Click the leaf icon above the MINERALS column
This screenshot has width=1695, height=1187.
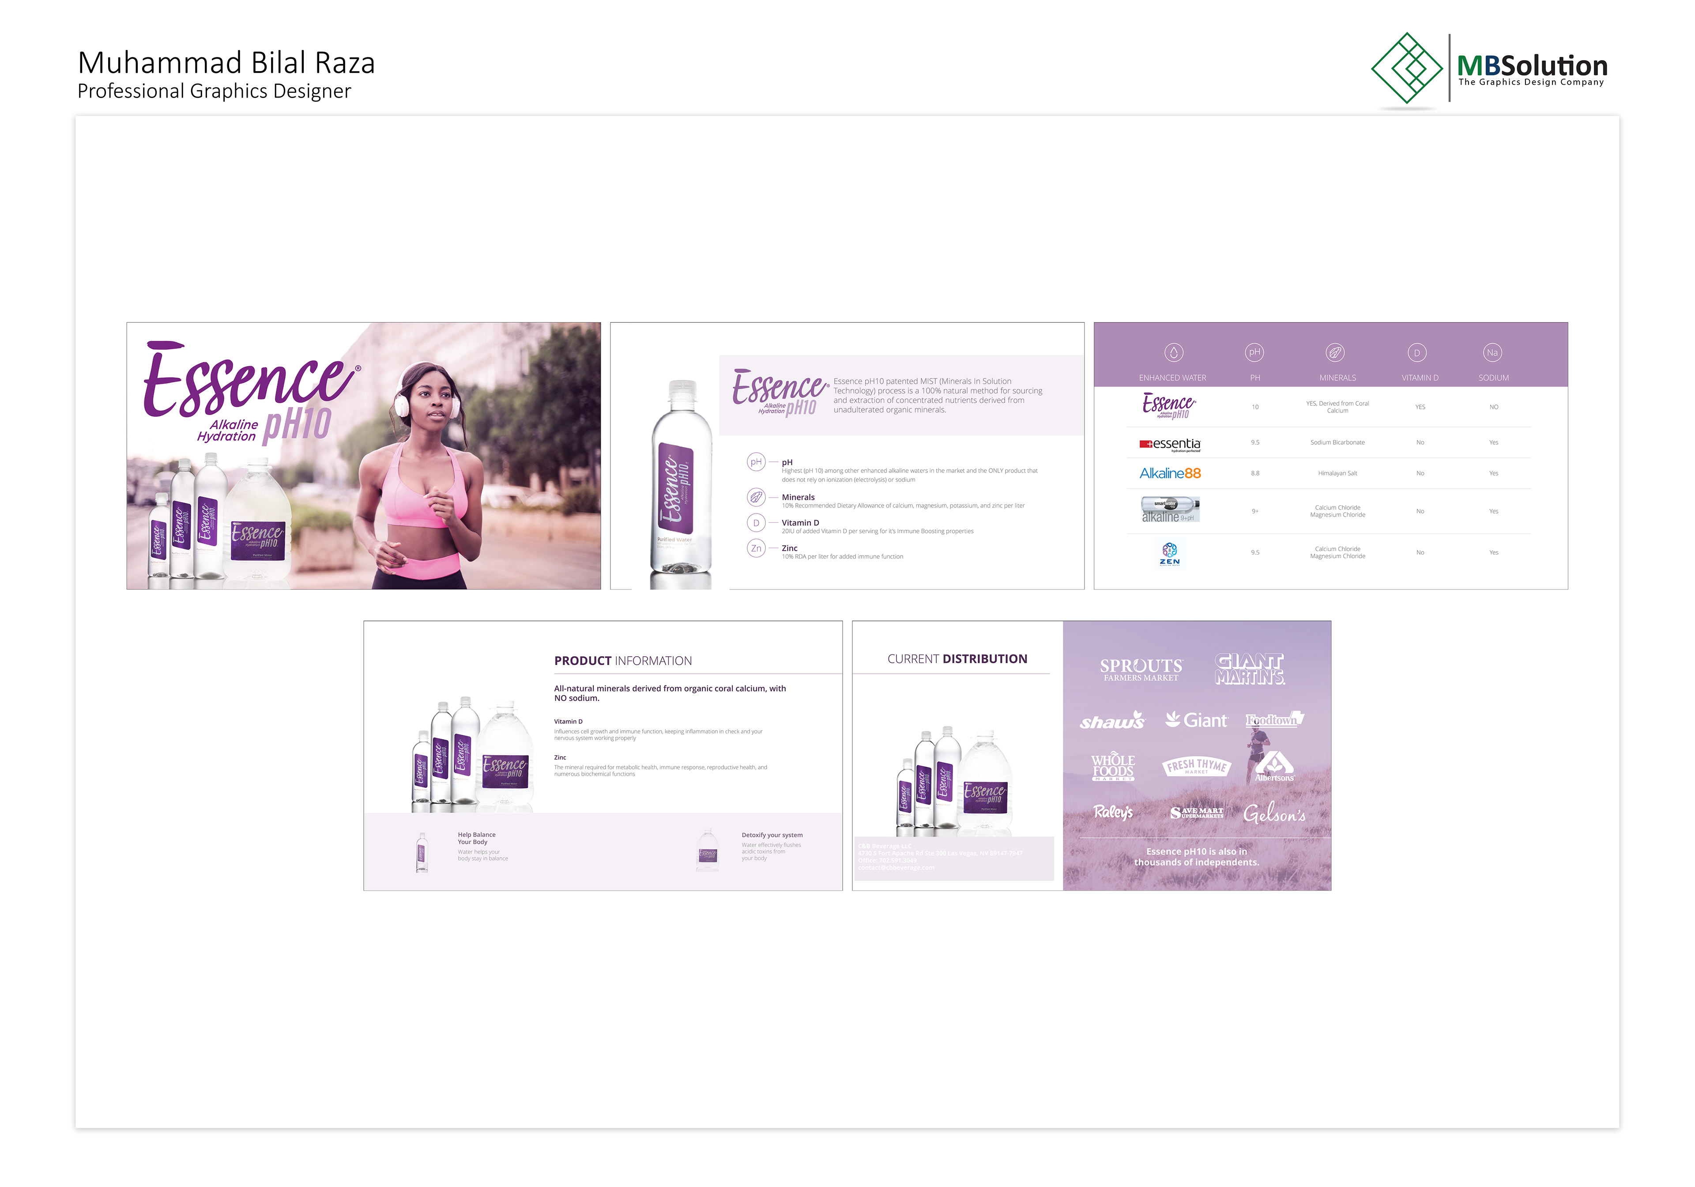(x=1335, y=352)
